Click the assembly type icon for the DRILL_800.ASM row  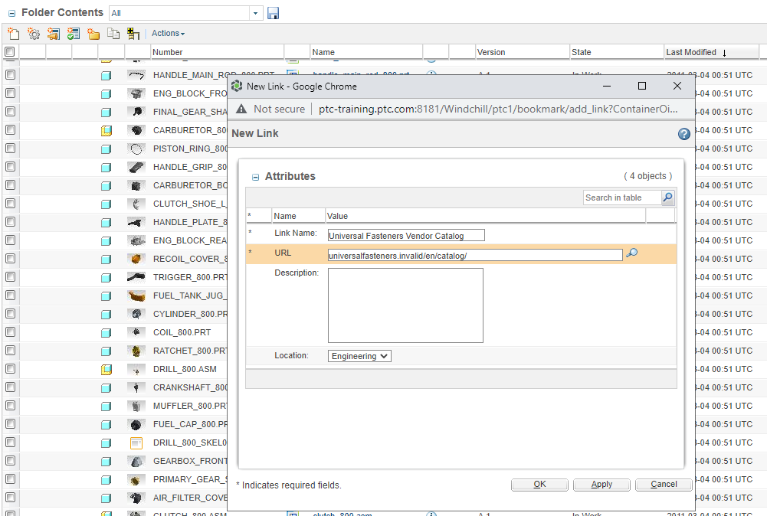(107, 370)
